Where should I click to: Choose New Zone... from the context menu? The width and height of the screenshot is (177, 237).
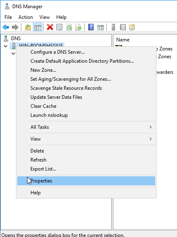click(x=86, y=70)
